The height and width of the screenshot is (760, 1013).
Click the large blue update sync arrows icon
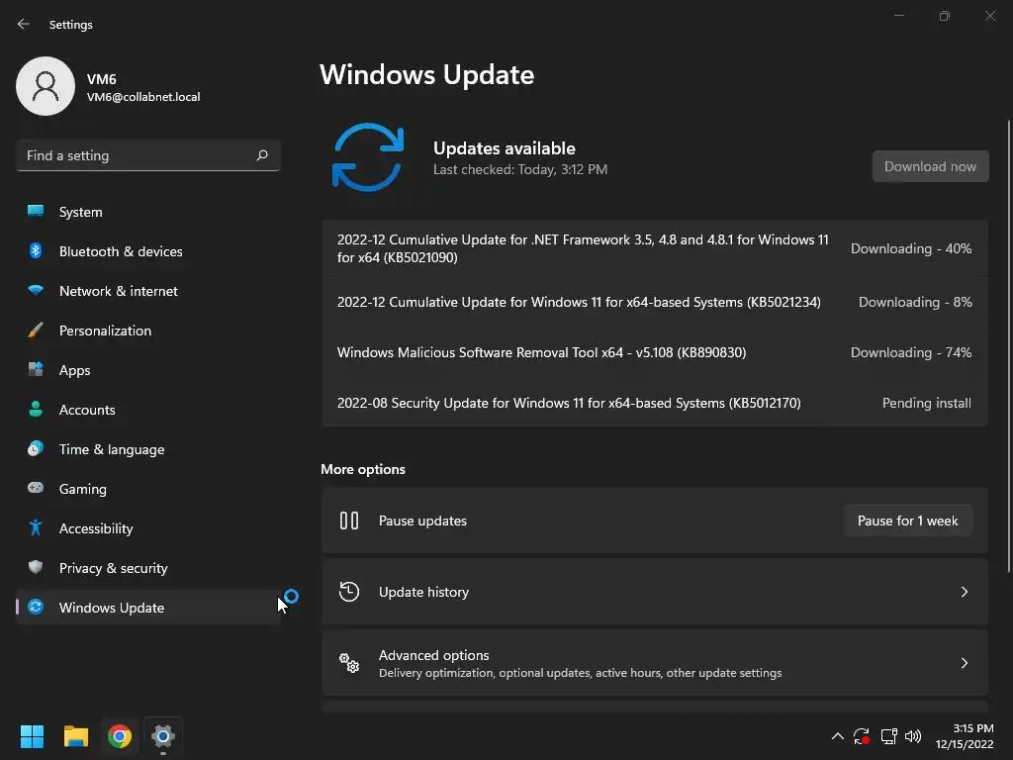(368, 157)
